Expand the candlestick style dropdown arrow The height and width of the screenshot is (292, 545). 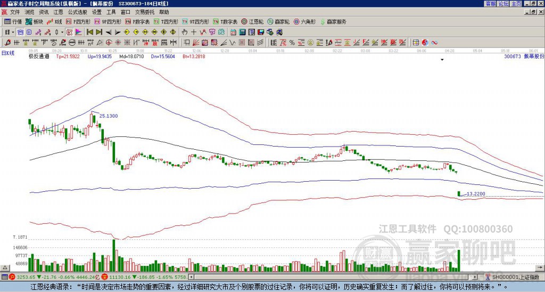pyautogui.click(x=62, y=32)
